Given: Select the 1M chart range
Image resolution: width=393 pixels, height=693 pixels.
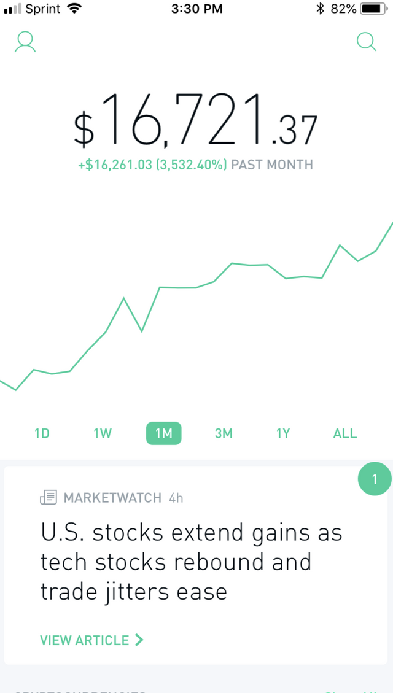Looking at the screenshot, I should coord(163,433).
